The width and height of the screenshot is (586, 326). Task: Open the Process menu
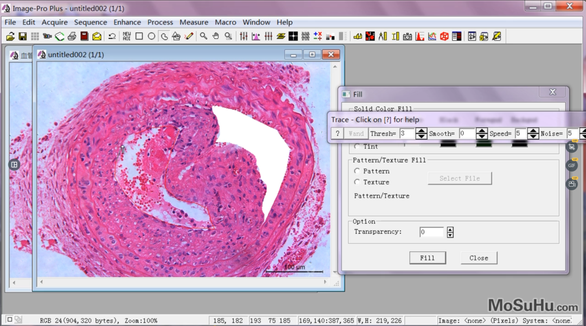[160, 22]
